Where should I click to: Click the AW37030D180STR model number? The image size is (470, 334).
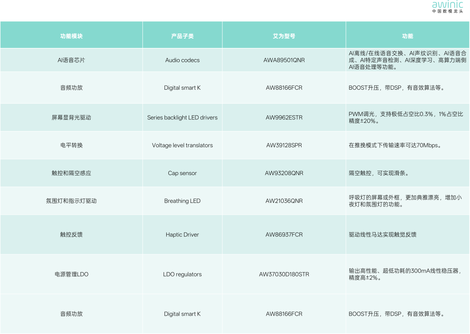284,274
